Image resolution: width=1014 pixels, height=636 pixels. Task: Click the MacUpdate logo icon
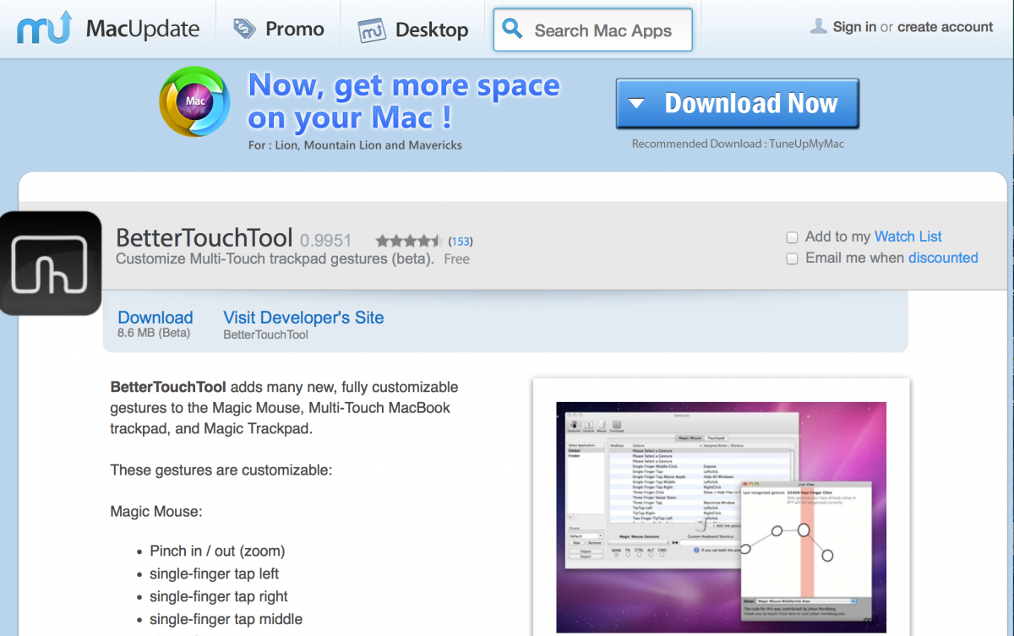tap(45, 29)
